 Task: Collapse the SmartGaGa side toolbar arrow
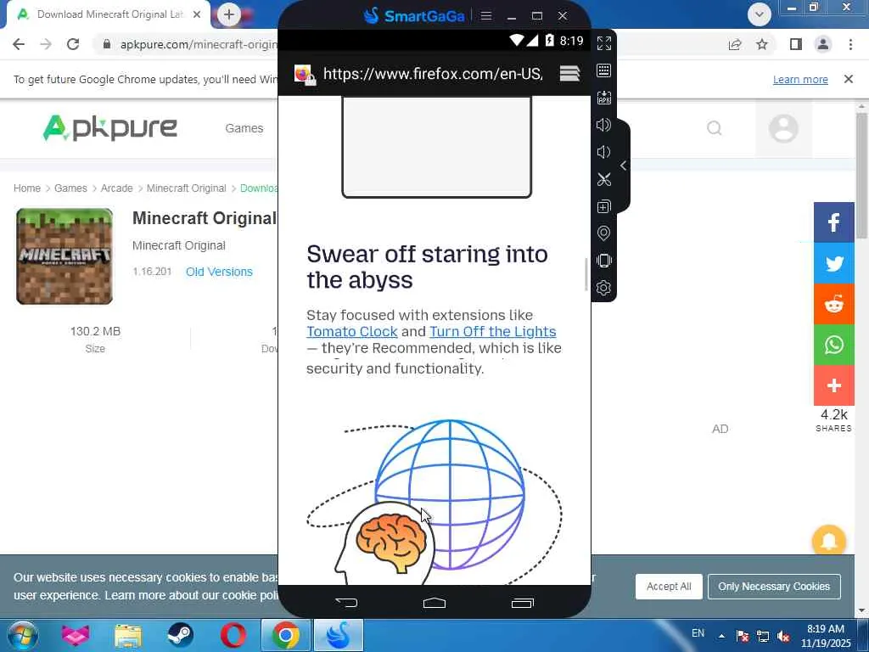click(x=624, y=166)
